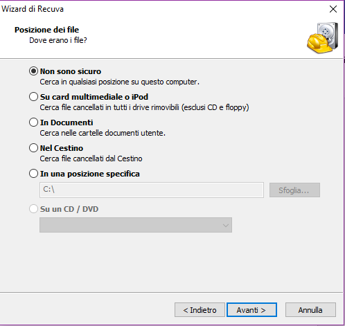Select the "Non sono sicuro" radio button
The height and width of the screenshot is (326, 345).
(33, 71)
